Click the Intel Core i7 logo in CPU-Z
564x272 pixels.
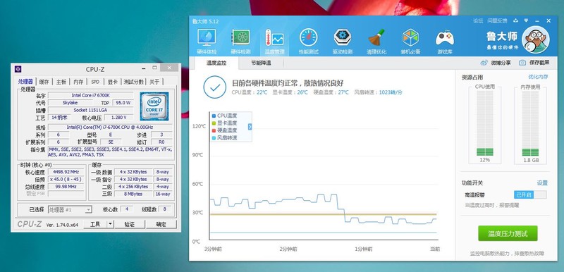tap(154, 106)
